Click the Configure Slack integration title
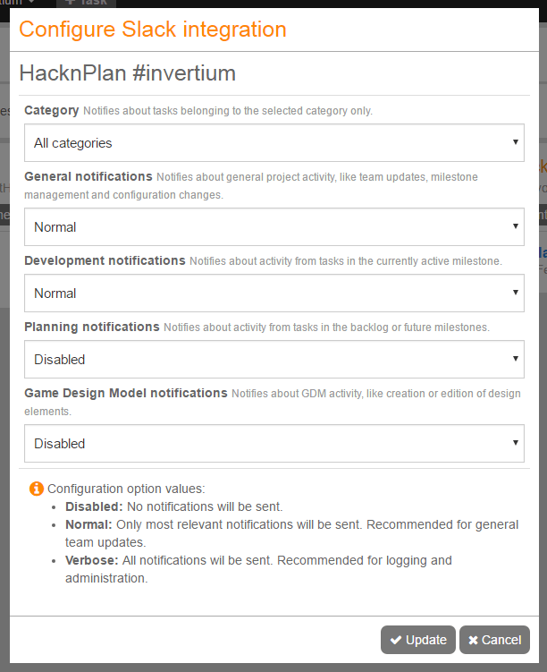This screenshot has height=672, width=547. coord(153,30)
